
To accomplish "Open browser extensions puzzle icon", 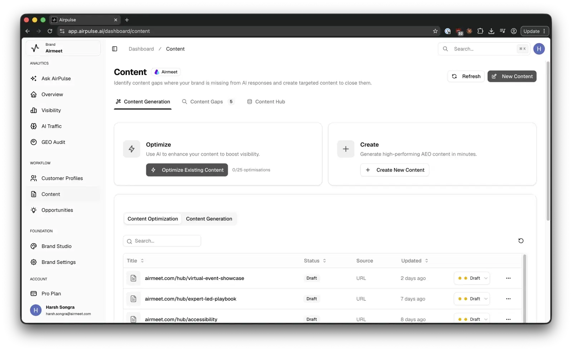I will 480,31.
